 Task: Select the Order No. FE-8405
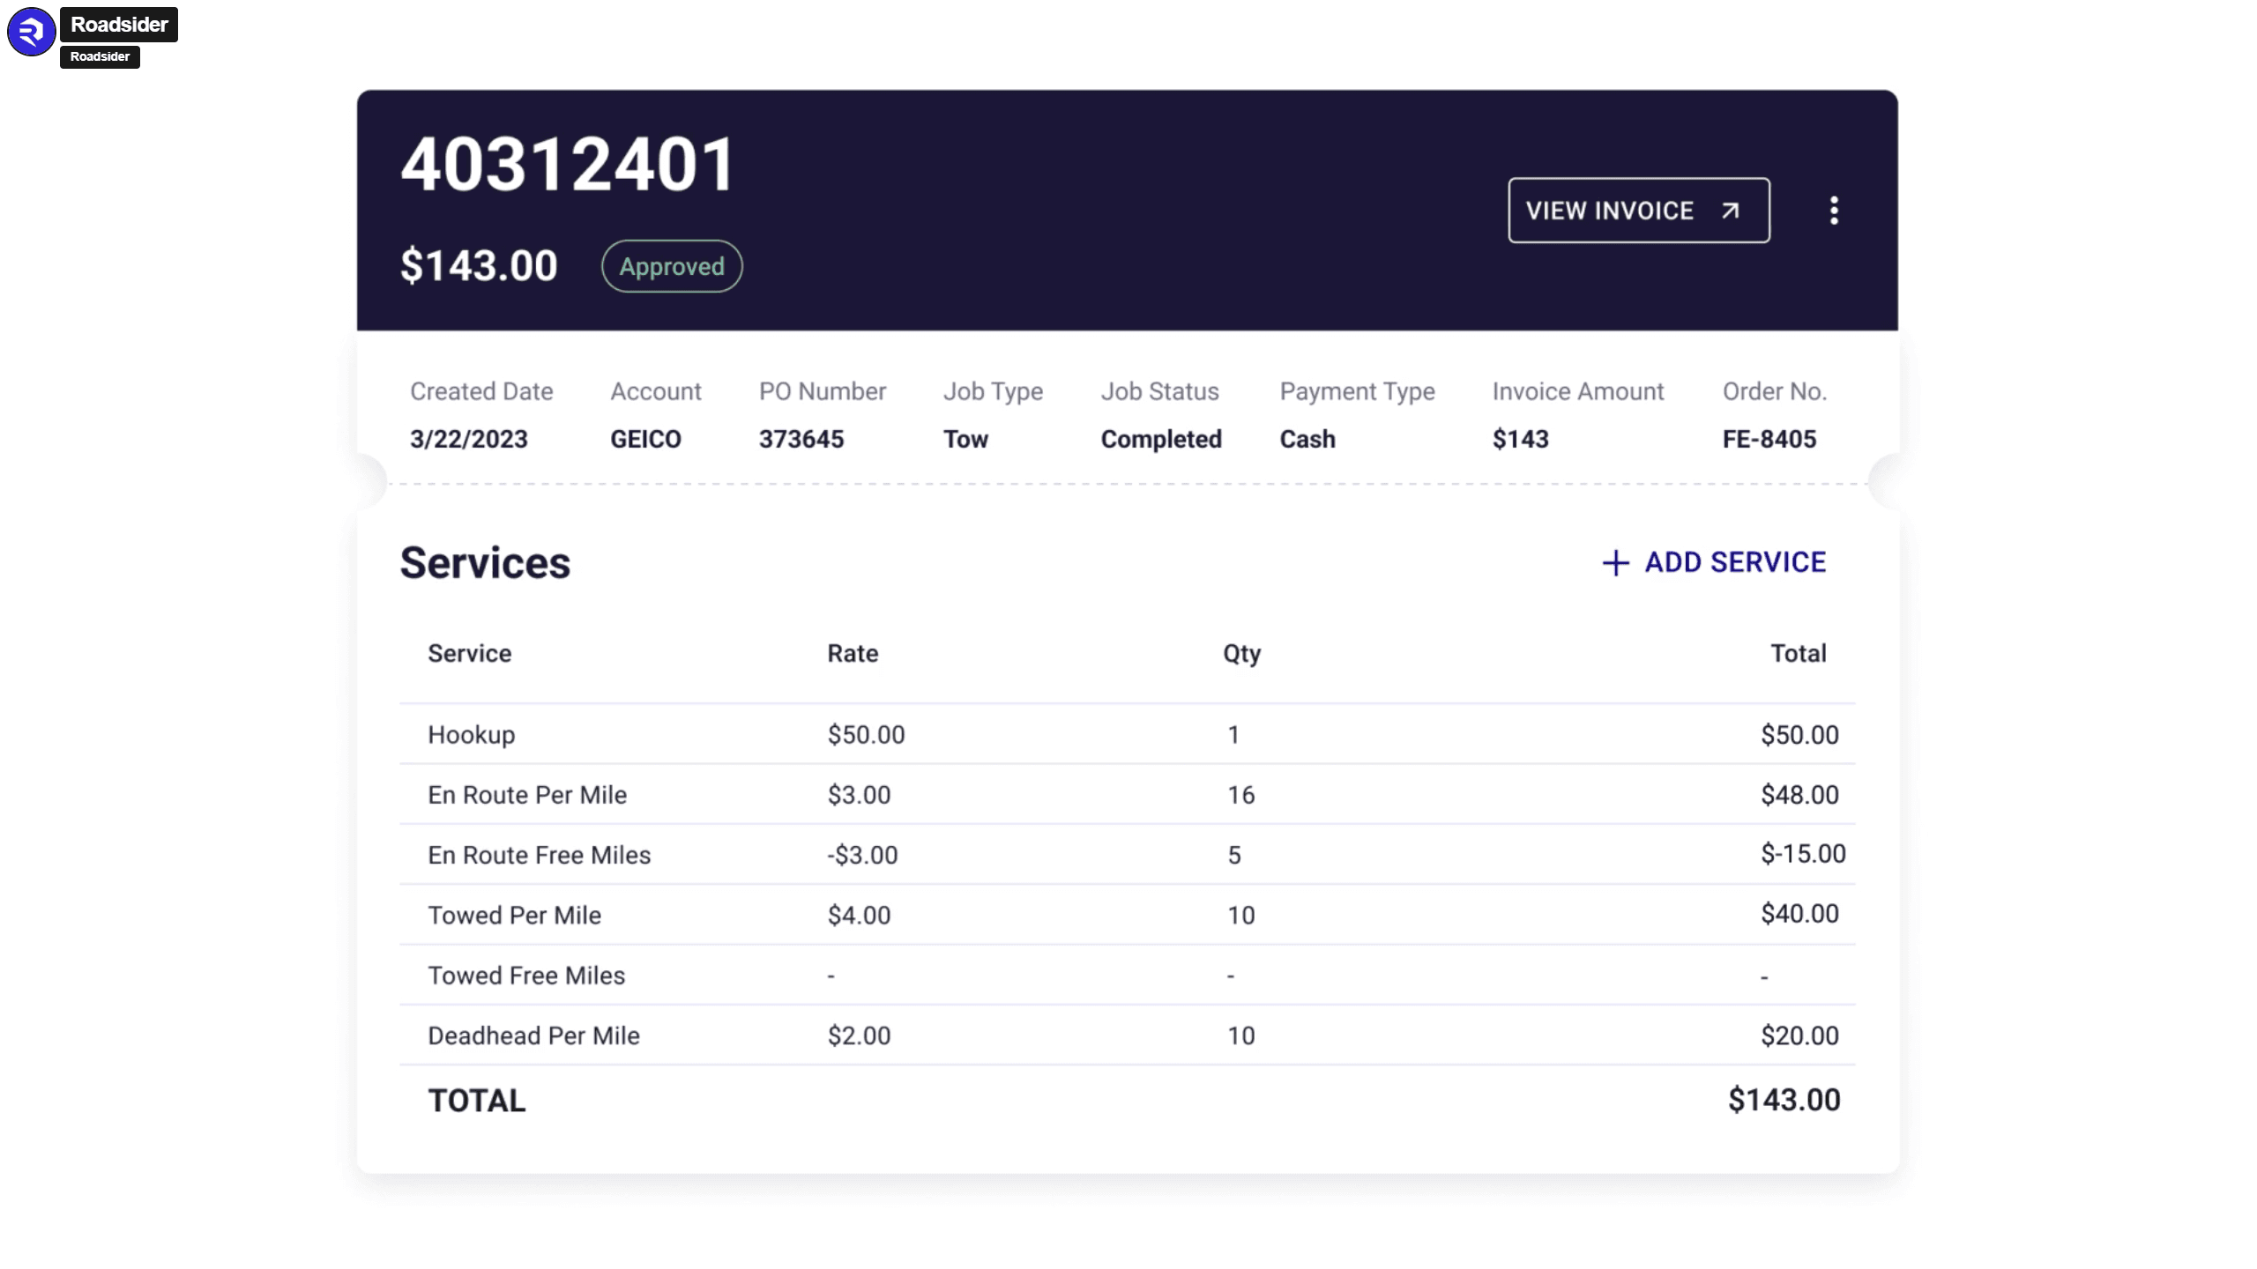(1769, 438)
